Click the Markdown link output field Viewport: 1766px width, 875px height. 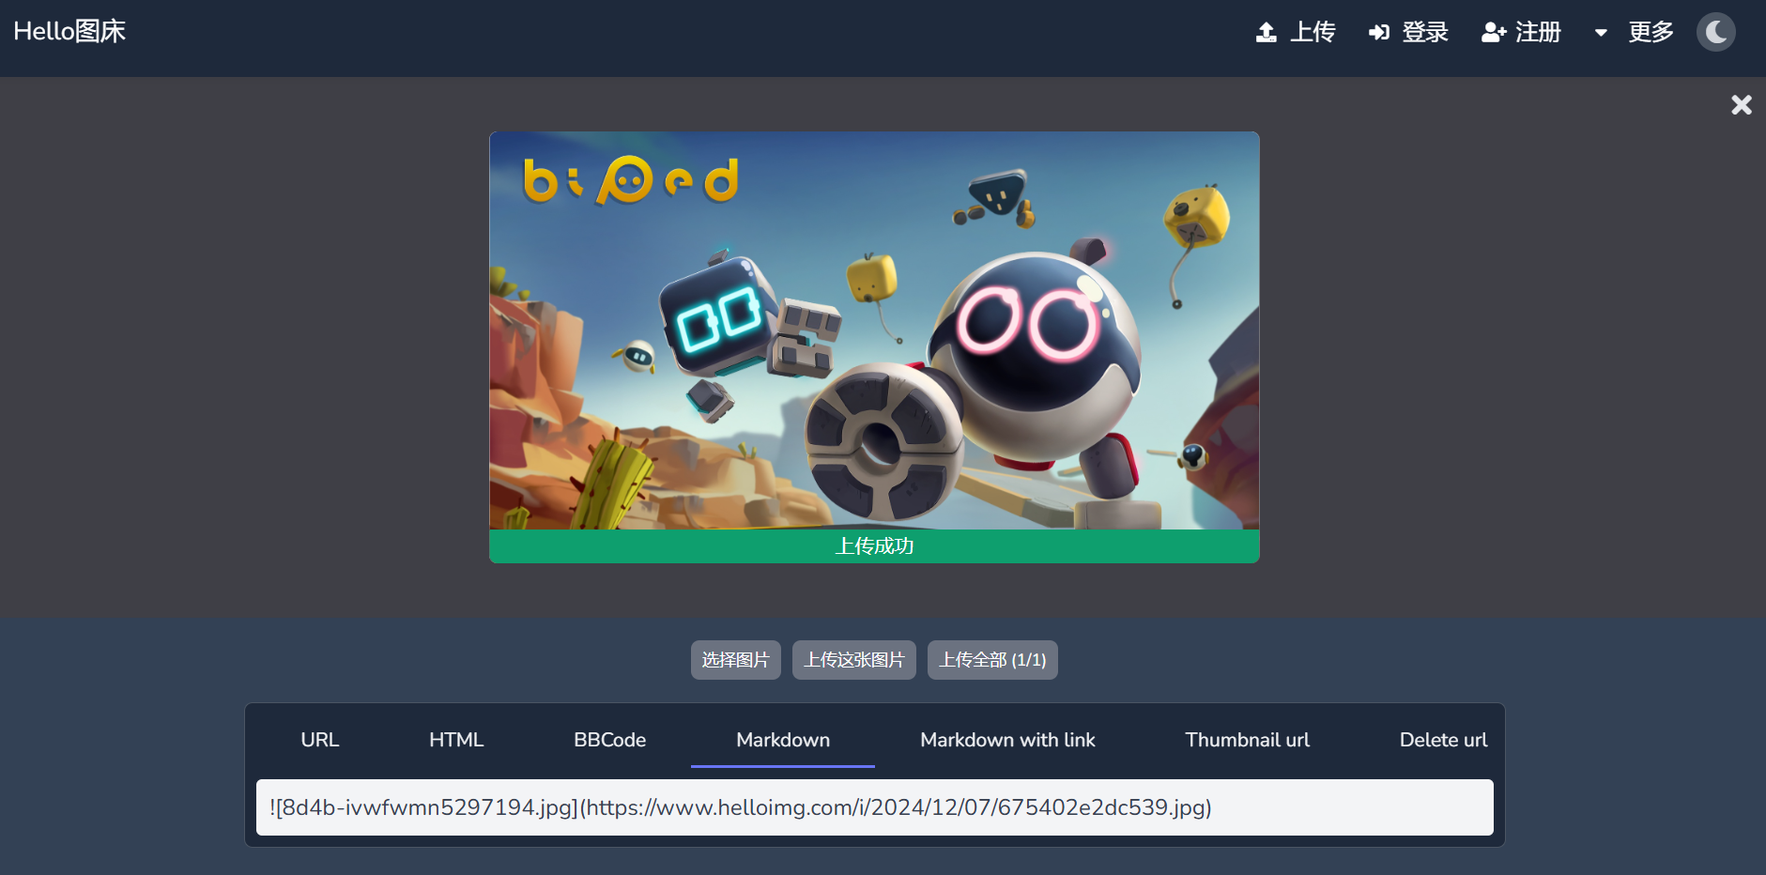coord(874,807)
